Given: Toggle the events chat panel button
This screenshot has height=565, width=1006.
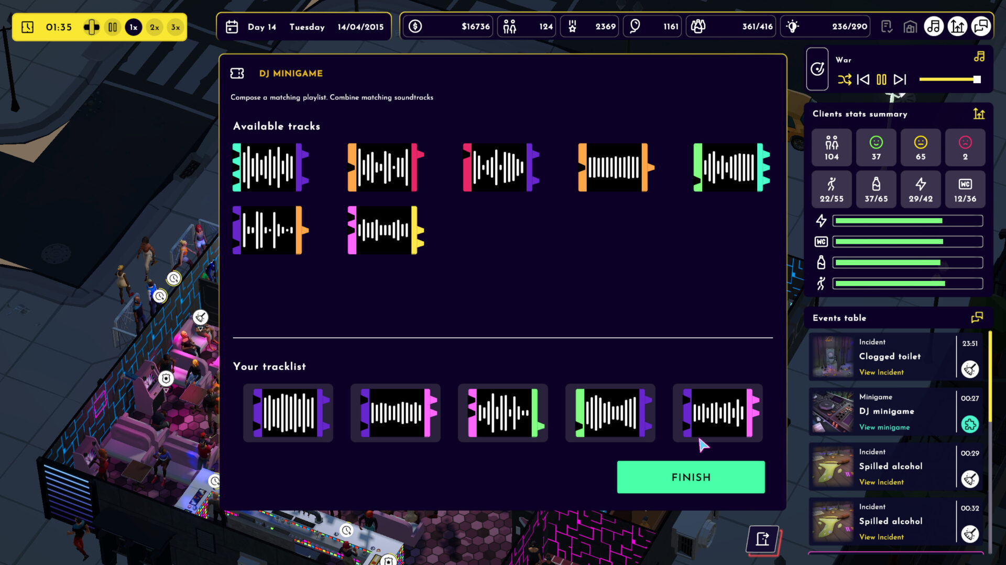Looking at the screenshot, I should coord(981,27).
